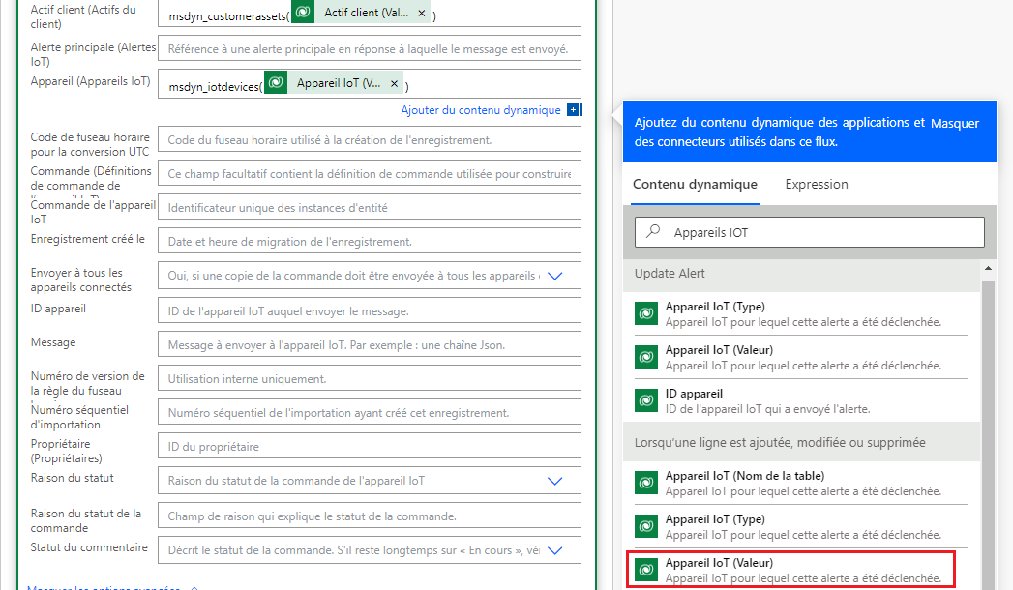Select the ID appareil dynamic content item
The width and height of the screenshot is (1013, 590).
(x=801, y=400)
